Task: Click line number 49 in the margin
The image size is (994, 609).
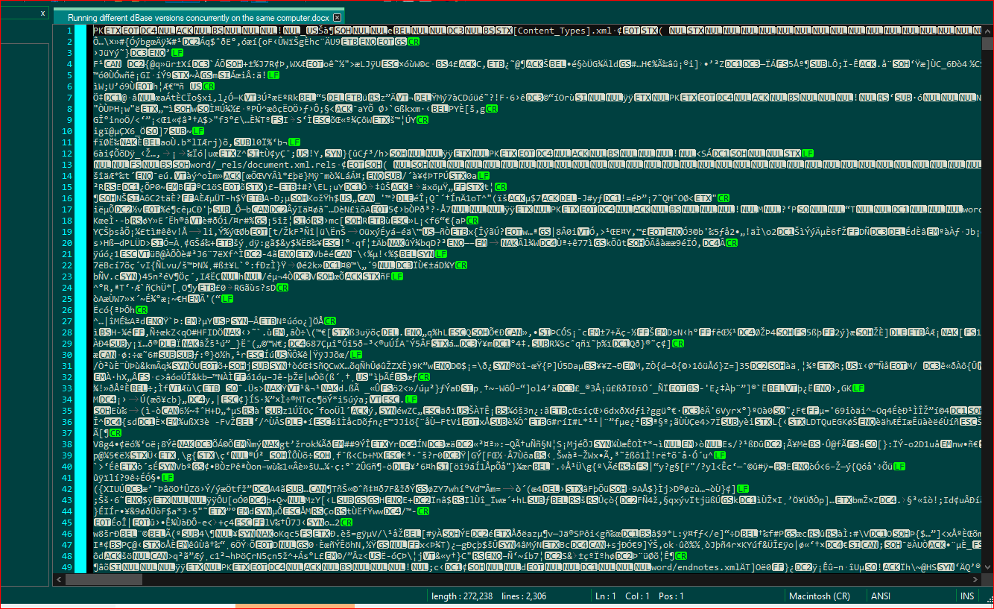Action: 69,567
